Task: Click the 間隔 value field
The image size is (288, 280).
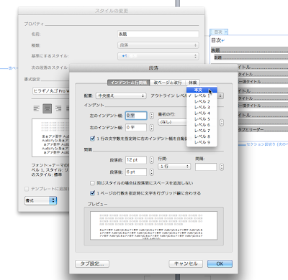Action: point(206,167)
